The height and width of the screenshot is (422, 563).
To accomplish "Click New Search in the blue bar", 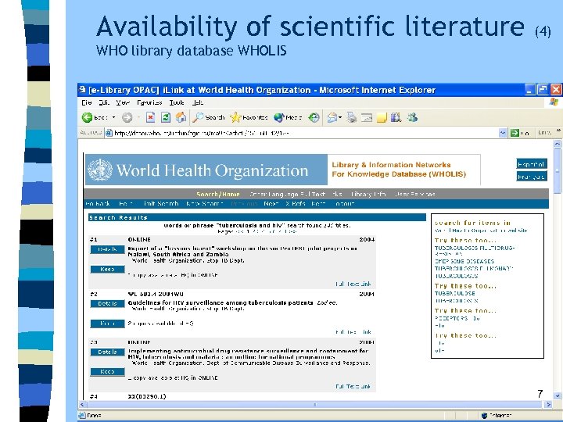I will coord(204,203).
